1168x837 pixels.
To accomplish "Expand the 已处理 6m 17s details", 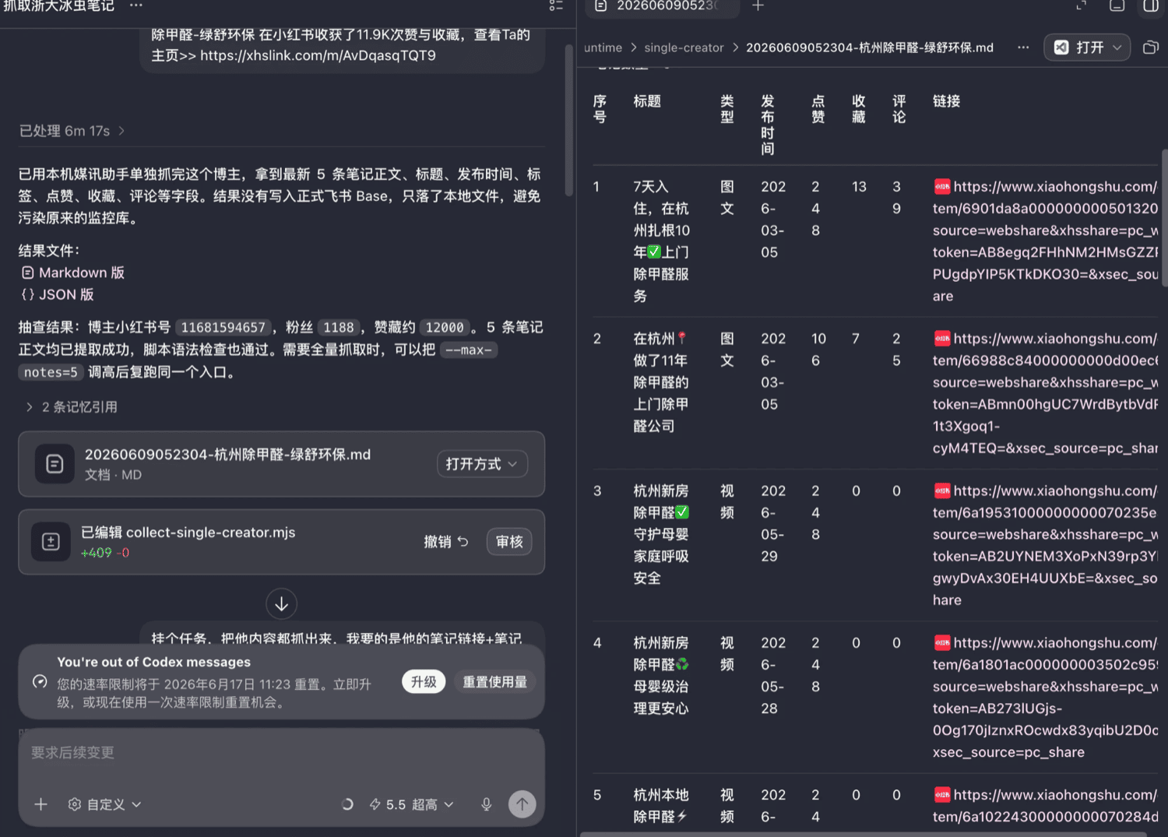I will [72, 131].
